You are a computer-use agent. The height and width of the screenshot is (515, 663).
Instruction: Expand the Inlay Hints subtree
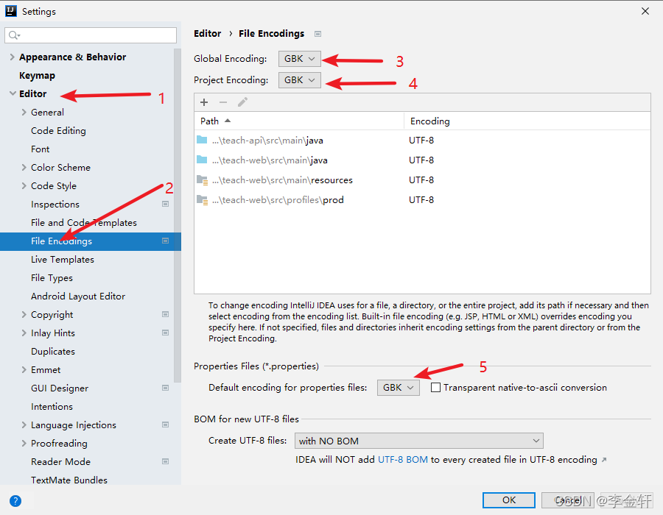pyautogui.click(x=24, y=333)
